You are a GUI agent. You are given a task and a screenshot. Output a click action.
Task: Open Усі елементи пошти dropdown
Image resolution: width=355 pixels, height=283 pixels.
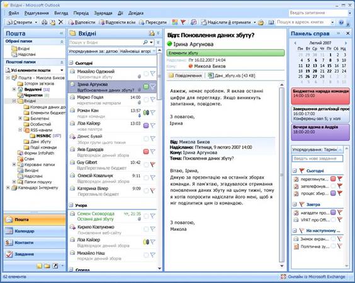pyautogui.click(x=62, y=70)
